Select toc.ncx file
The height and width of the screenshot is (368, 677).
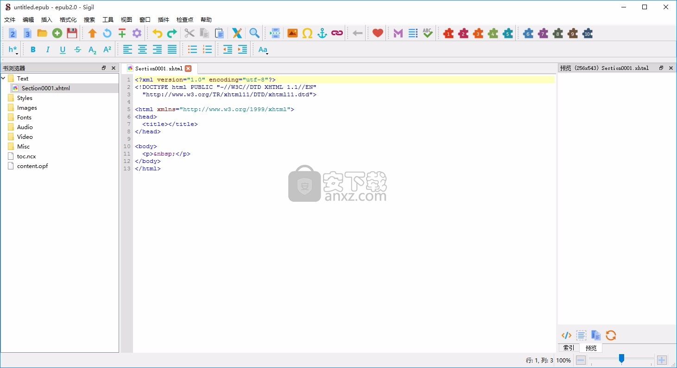26,156
